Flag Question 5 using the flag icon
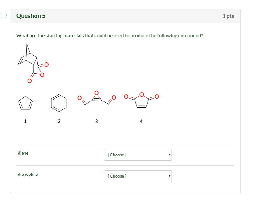This screenshot has height=202, width=253. (4, 16)
